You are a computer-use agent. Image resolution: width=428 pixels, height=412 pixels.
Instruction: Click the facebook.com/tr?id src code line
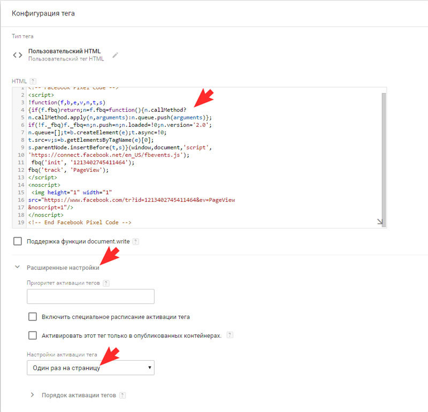click(132, 200)
